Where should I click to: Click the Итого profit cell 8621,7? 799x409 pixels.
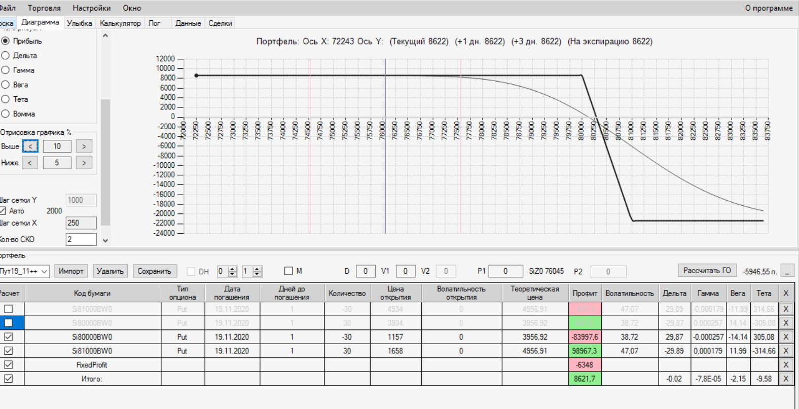click(585, 379)
